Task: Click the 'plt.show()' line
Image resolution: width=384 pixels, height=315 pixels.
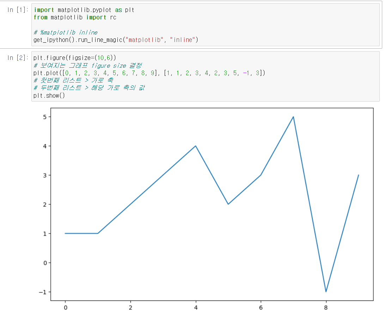Action: click(x=49, y=96)
